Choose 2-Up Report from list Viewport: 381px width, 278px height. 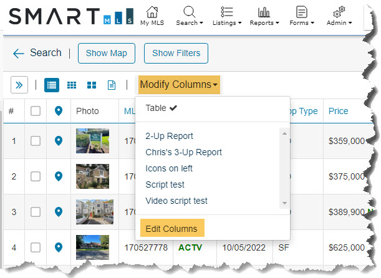(x=169, y=136)
